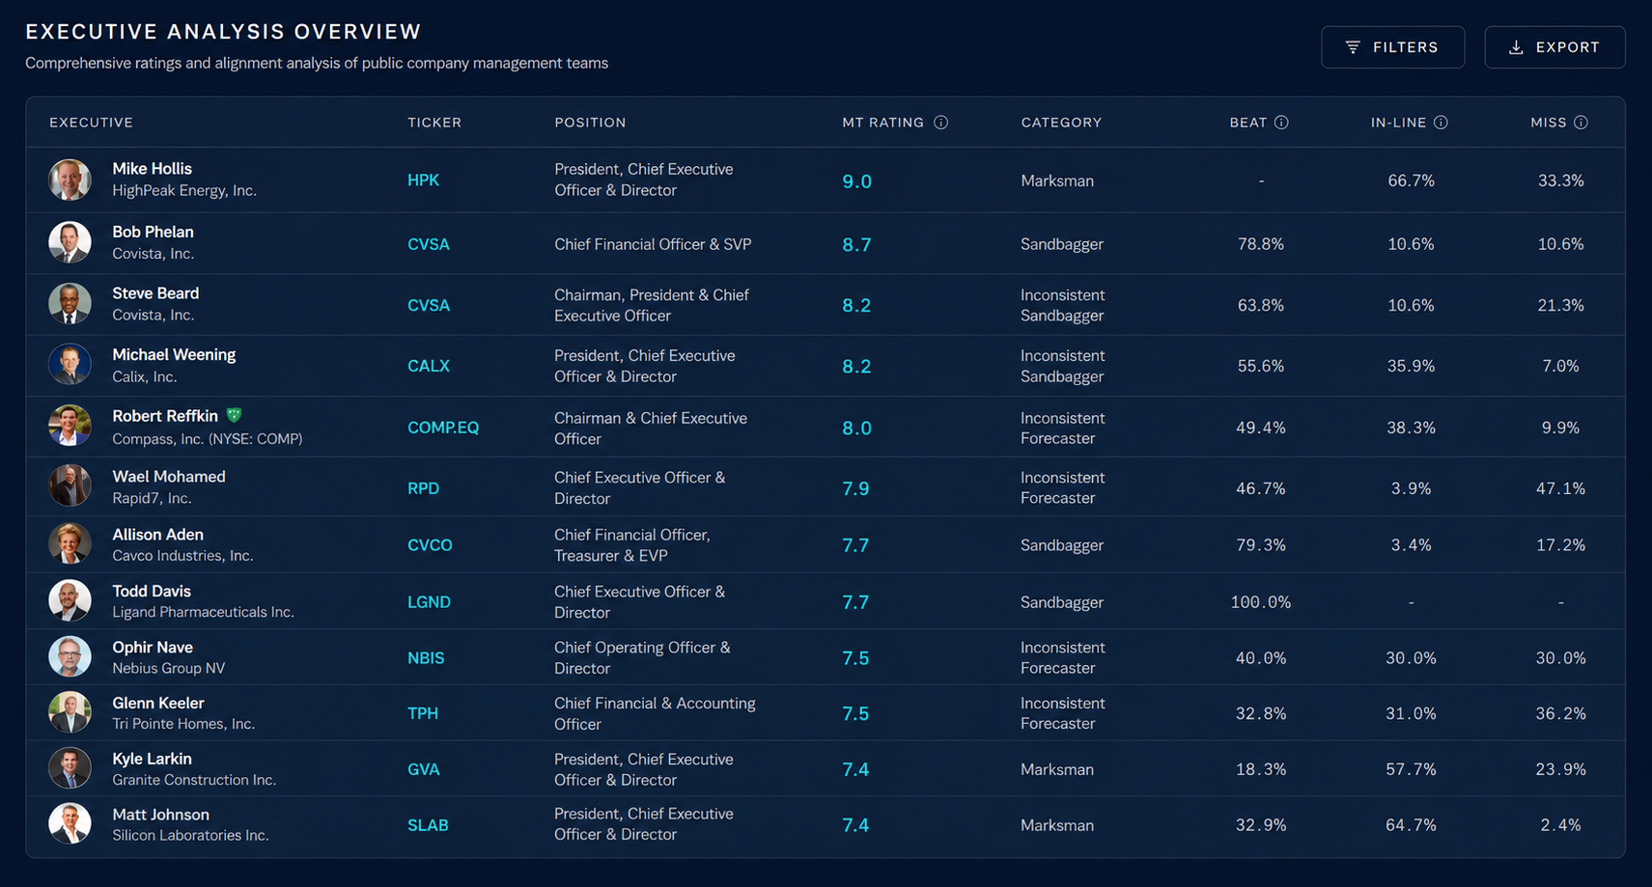Select the name Steve Beard
This screenshot has width=1652, height=887.
[x=155, y=293]
